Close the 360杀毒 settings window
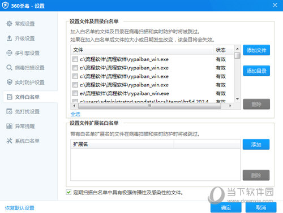283x213 pixels. [x=275, y=5]
